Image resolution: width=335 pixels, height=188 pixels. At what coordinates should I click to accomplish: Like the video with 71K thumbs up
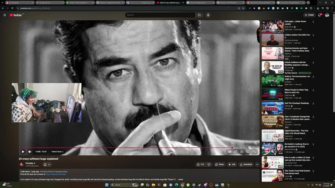[x=200, y=164]
